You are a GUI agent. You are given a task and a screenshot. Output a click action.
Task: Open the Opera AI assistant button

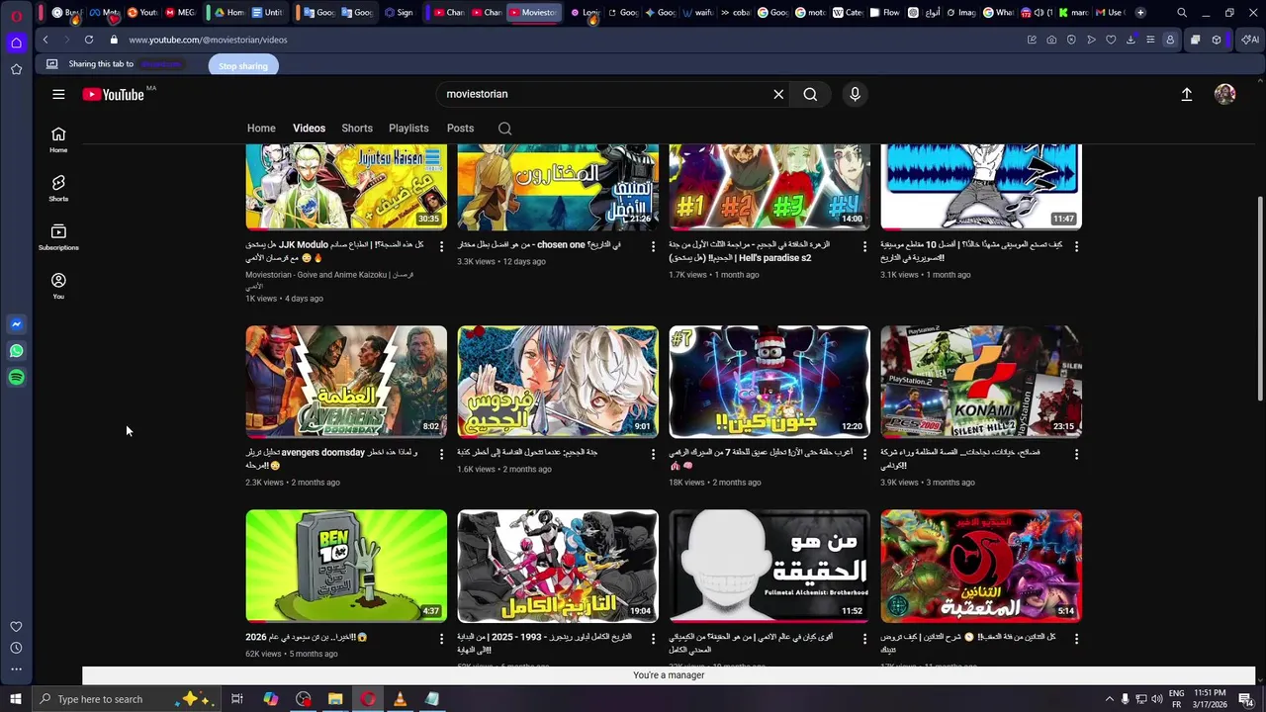click(1251, 40)
